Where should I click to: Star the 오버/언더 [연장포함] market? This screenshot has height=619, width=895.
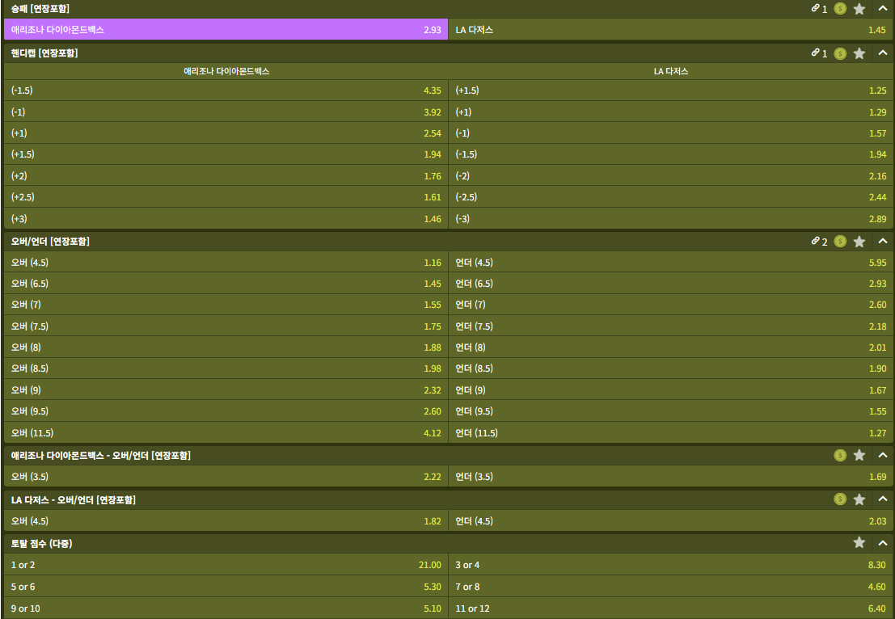coord(859,242)
